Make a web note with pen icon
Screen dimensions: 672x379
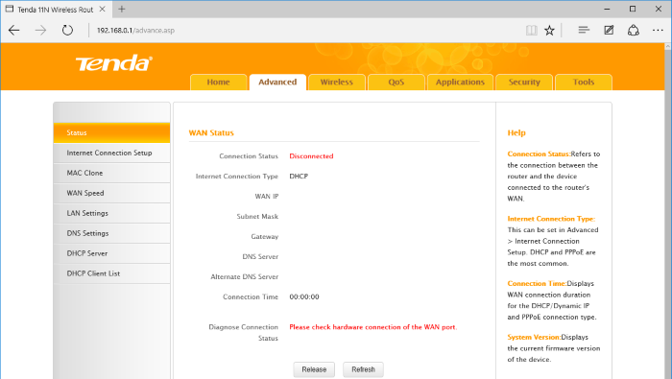tap(609, 30)
